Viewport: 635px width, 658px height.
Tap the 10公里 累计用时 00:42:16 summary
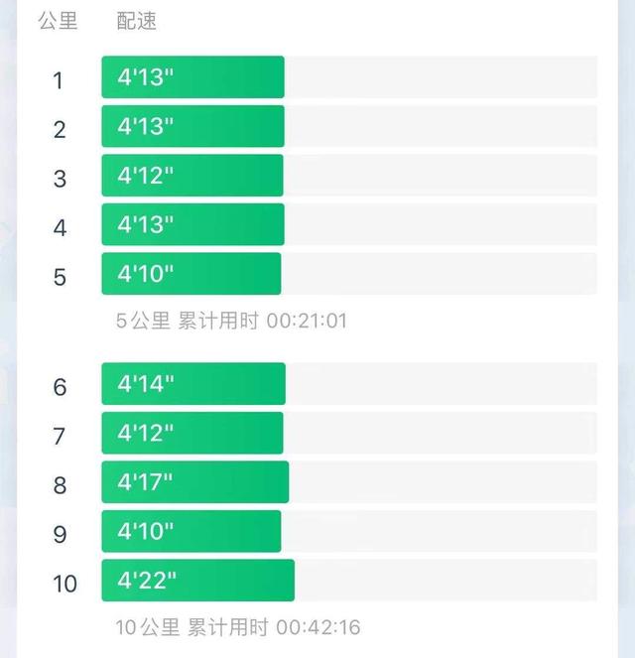click(x=238, y=627)
